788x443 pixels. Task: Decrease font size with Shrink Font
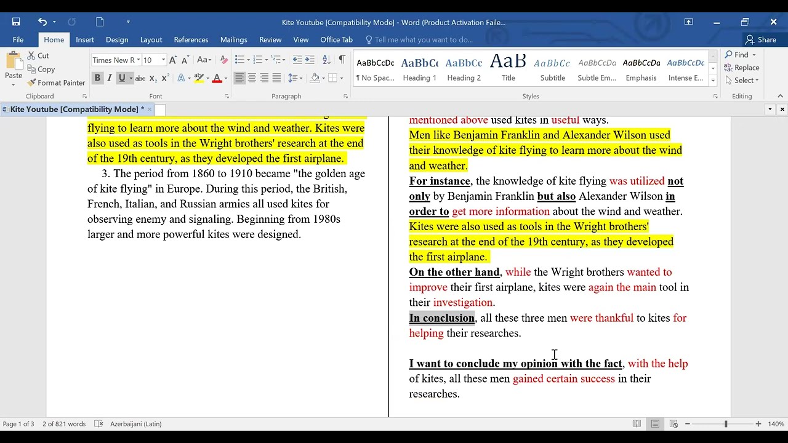pyautogui.click(x=185, y=60)
